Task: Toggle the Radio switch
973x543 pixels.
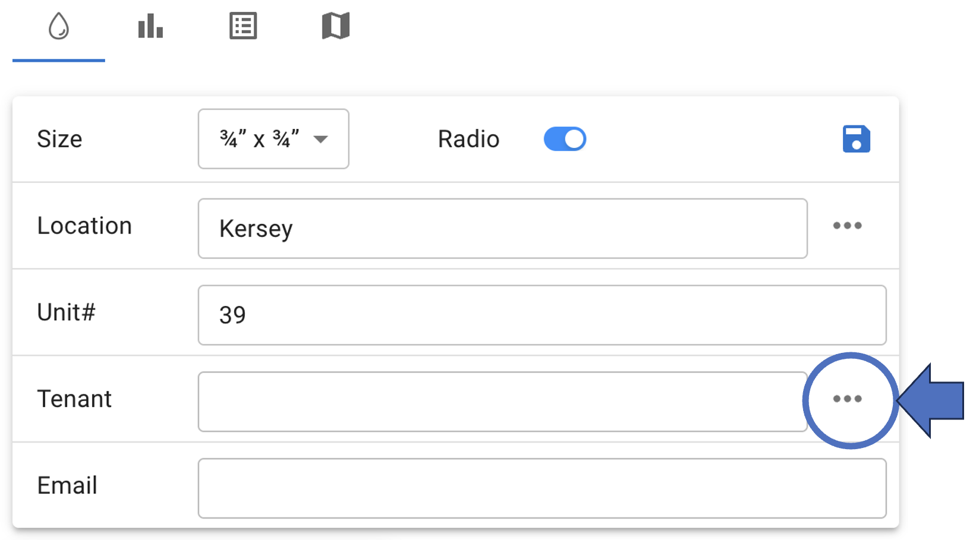Action: (x=565, y=139)
